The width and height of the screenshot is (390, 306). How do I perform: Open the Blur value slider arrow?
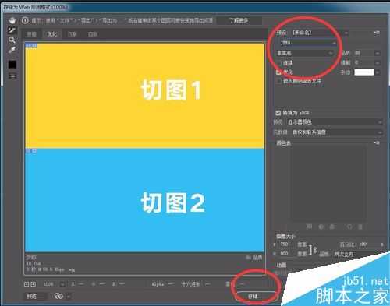378,63
